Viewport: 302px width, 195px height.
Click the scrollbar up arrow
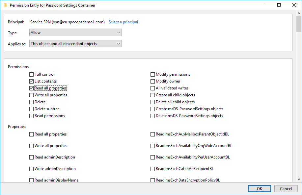tap(299, 13)
